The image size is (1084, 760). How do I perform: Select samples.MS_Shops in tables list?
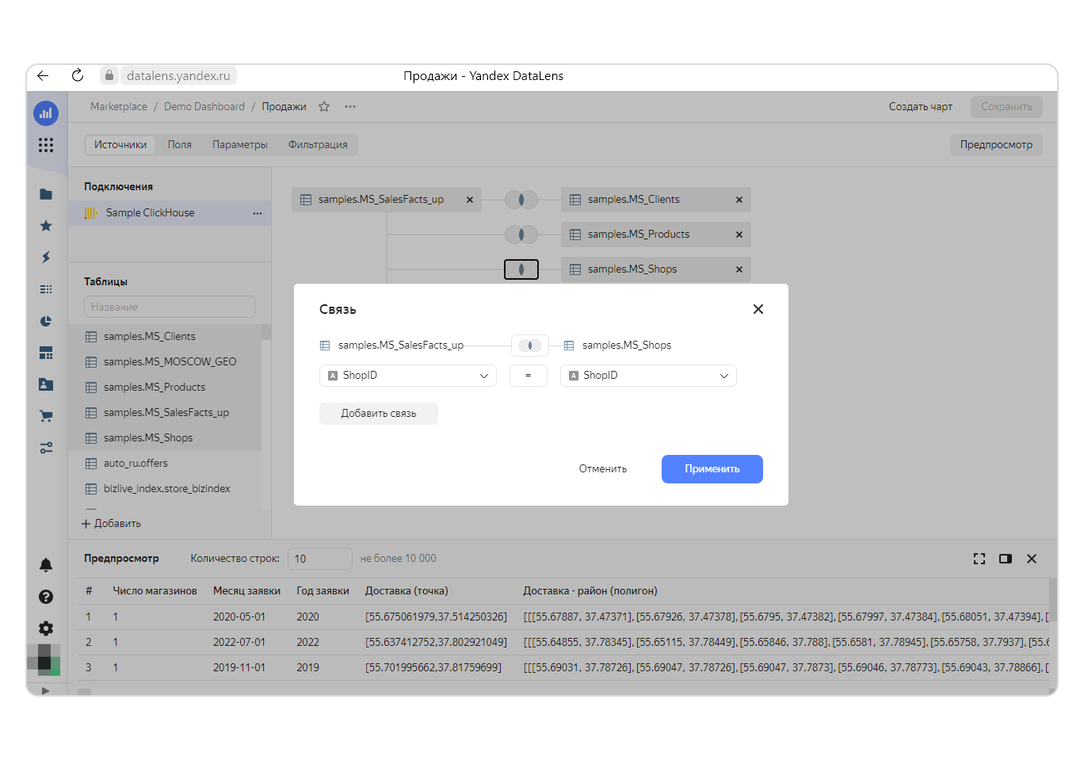165,438
